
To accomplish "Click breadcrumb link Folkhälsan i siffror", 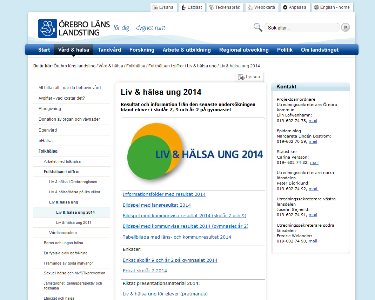I will (166, 66).
